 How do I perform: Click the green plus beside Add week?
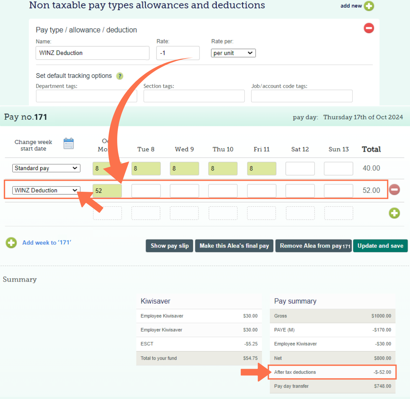click(11, 243)
